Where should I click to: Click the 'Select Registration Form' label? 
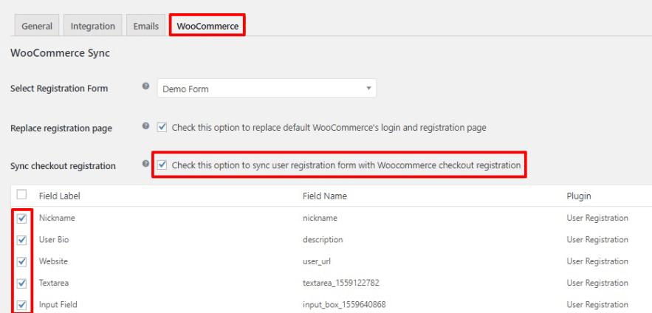click(x=59, y=89)
